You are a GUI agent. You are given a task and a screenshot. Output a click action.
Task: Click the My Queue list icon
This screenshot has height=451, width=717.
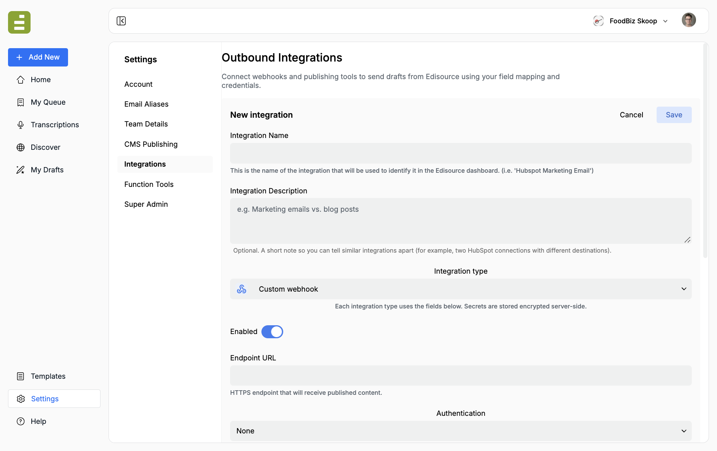[21, 102]
